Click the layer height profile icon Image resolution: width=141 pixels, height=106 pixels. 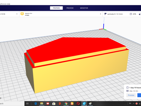coord(105,14)
